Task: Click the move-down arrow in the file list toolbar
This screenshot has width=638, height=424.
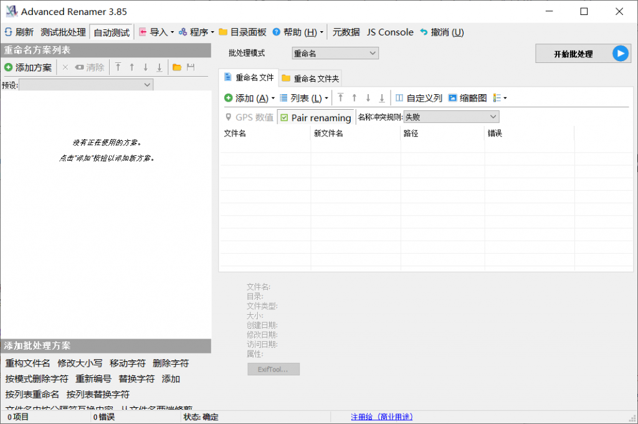Action: (368, 97)
